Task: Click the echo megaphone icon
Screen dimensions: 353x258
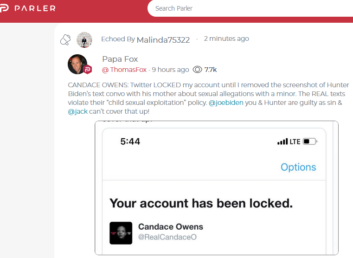Action: click(65, 39)
